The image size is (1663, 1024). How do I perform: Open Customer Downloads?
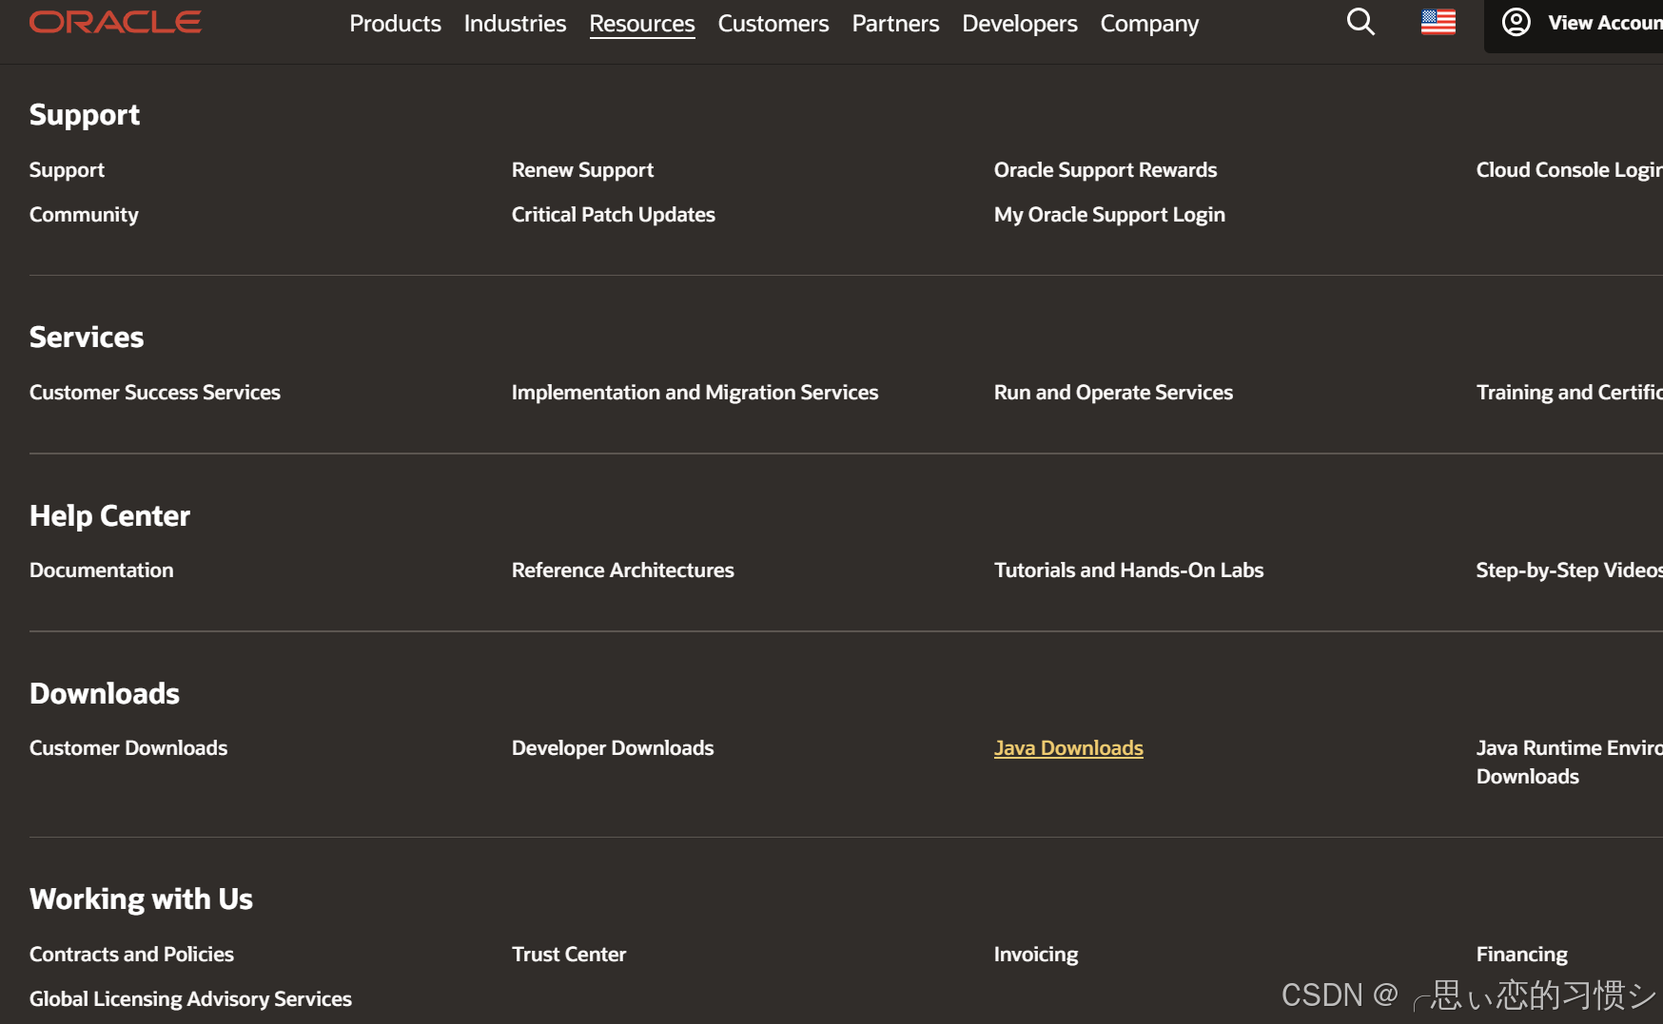point(128,748)
